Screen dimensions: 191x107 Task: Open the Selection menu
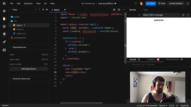tap(28, 4)
